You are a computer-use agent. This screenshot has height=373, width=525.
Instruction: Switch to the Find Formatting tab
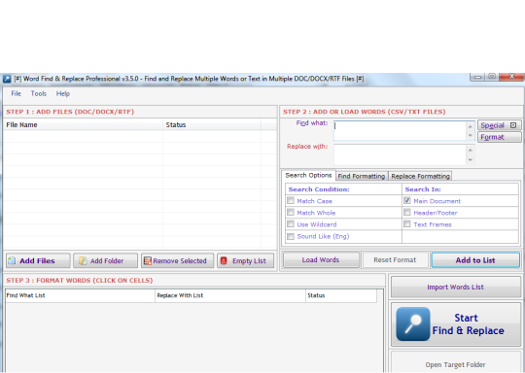(x=362, y=176)
